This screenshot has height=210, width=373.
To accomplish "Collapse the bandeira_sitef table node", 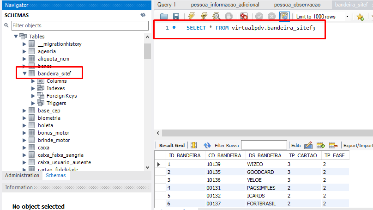I will click(24, 74).
